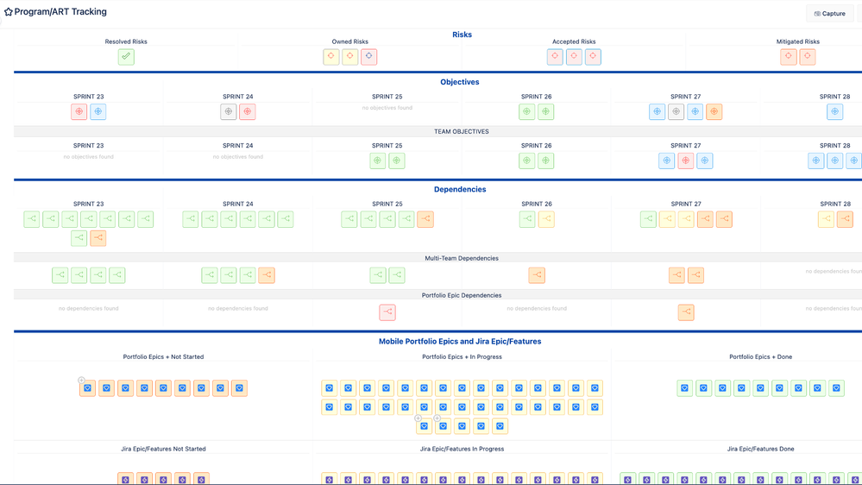The image size is (862, 485).
Task: Open the last risk icon under Accepted Risks
Action: point(593,57)
